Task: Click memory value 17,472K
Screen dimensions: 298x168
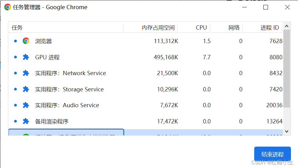Action: point(168,121)
